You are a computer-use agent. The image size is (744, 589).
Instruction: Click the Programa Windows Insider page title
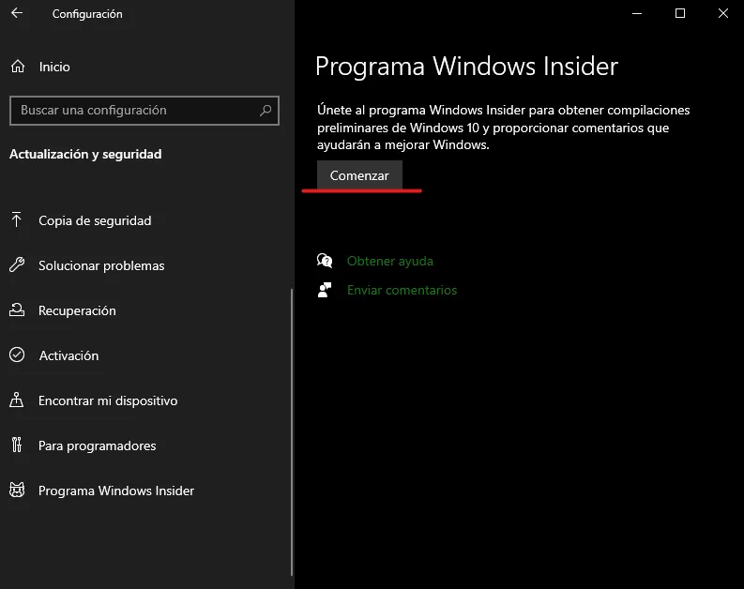pyautogui.click(x=467, y=66)
